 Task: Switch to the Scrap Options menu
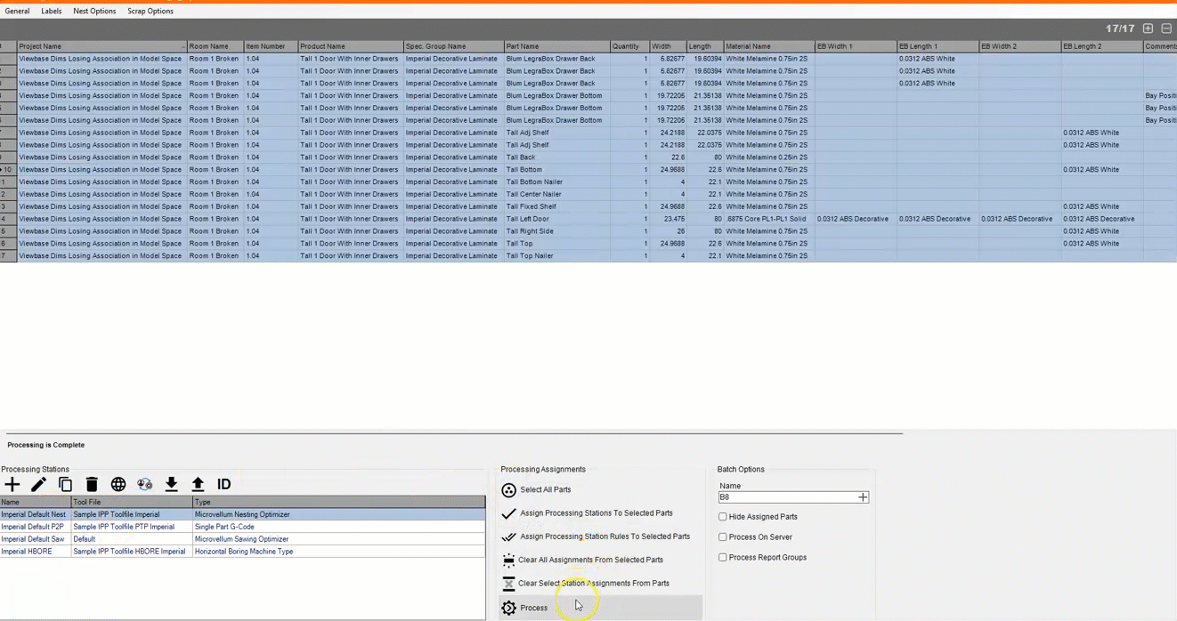click(x=150, y=12)
